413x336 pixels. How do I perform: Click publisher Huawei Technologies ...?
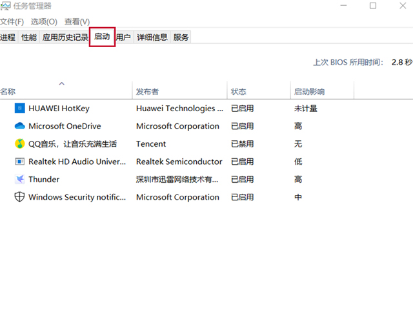click(179, 109)
